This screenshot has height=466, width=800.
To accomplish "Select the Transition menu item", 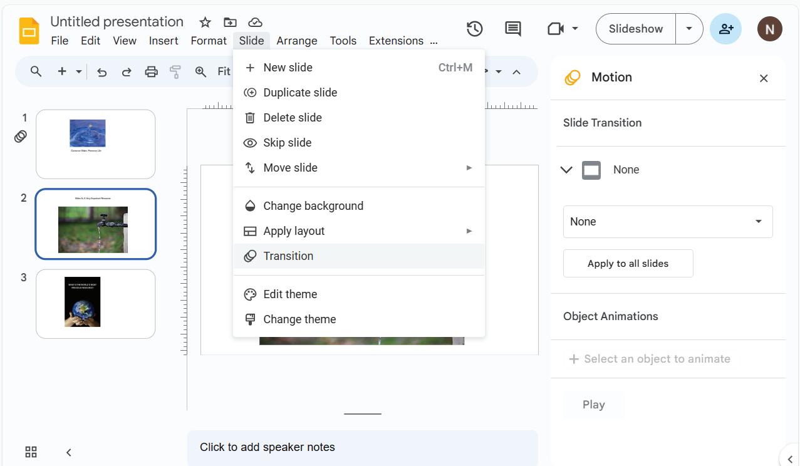I will [359, 256].
